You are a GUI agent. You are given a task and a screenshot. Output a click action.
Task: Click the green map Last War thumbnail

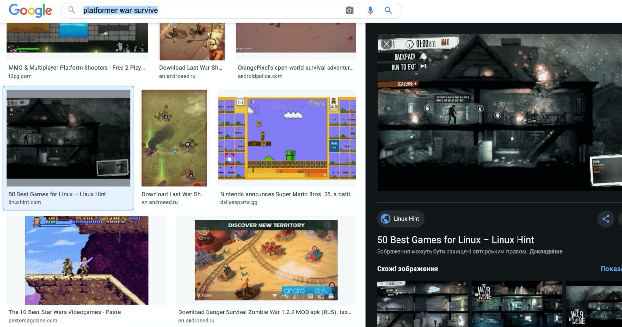[x=174, y=138]
